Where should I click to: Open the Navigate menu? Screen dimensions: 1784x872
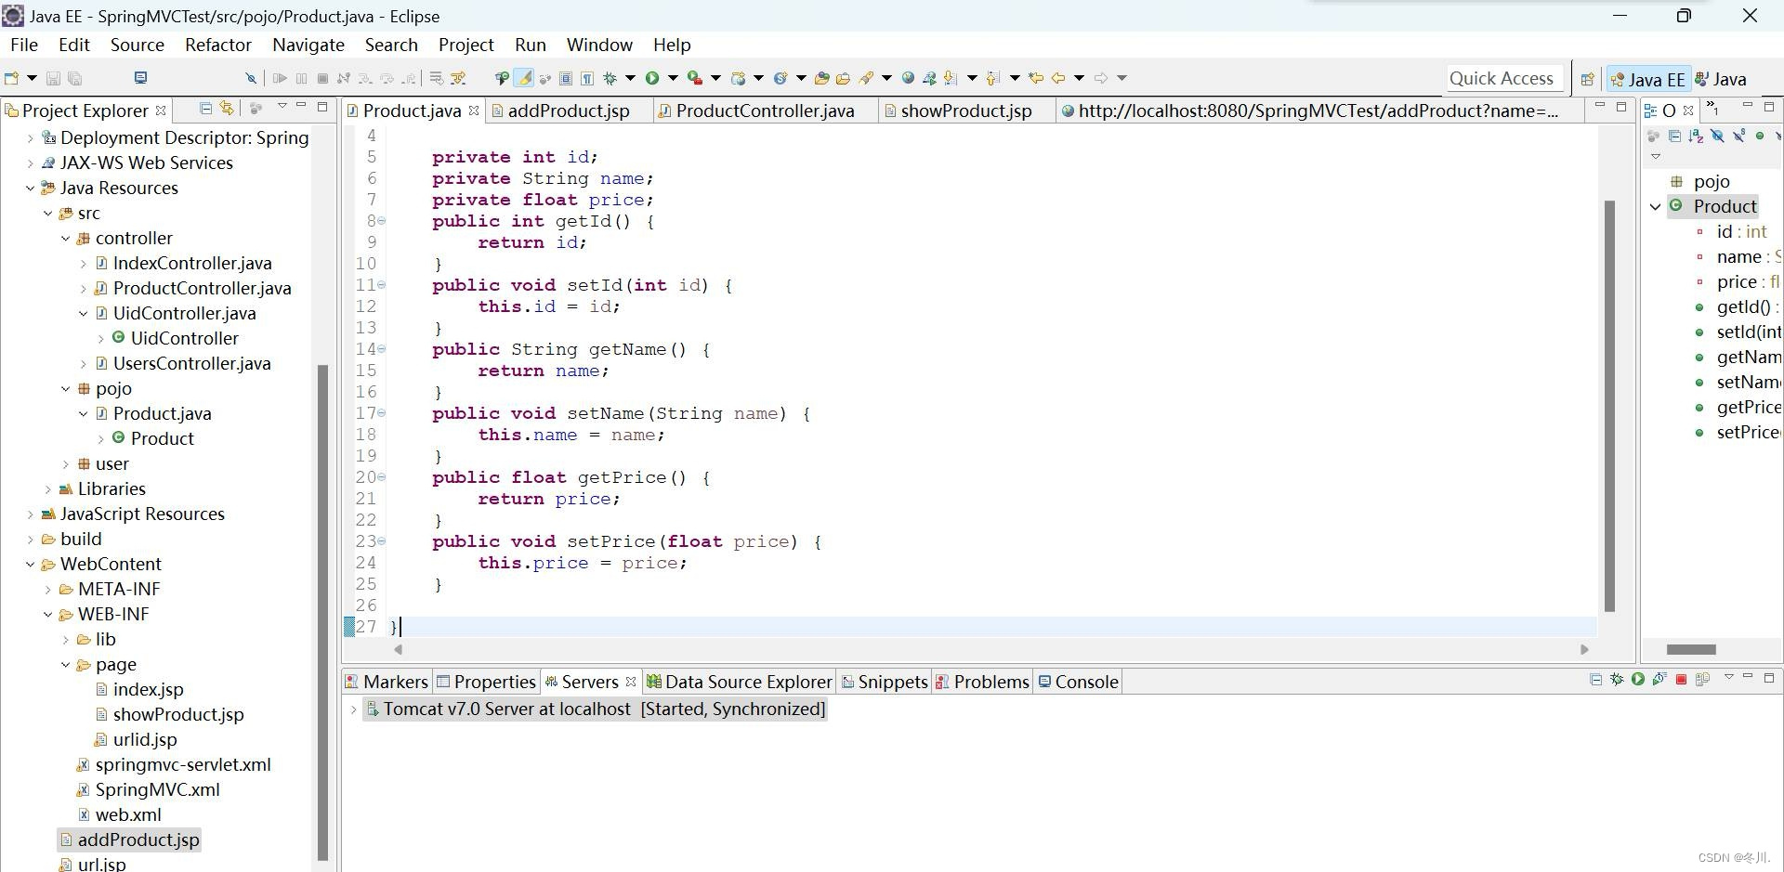coord(308,45)
